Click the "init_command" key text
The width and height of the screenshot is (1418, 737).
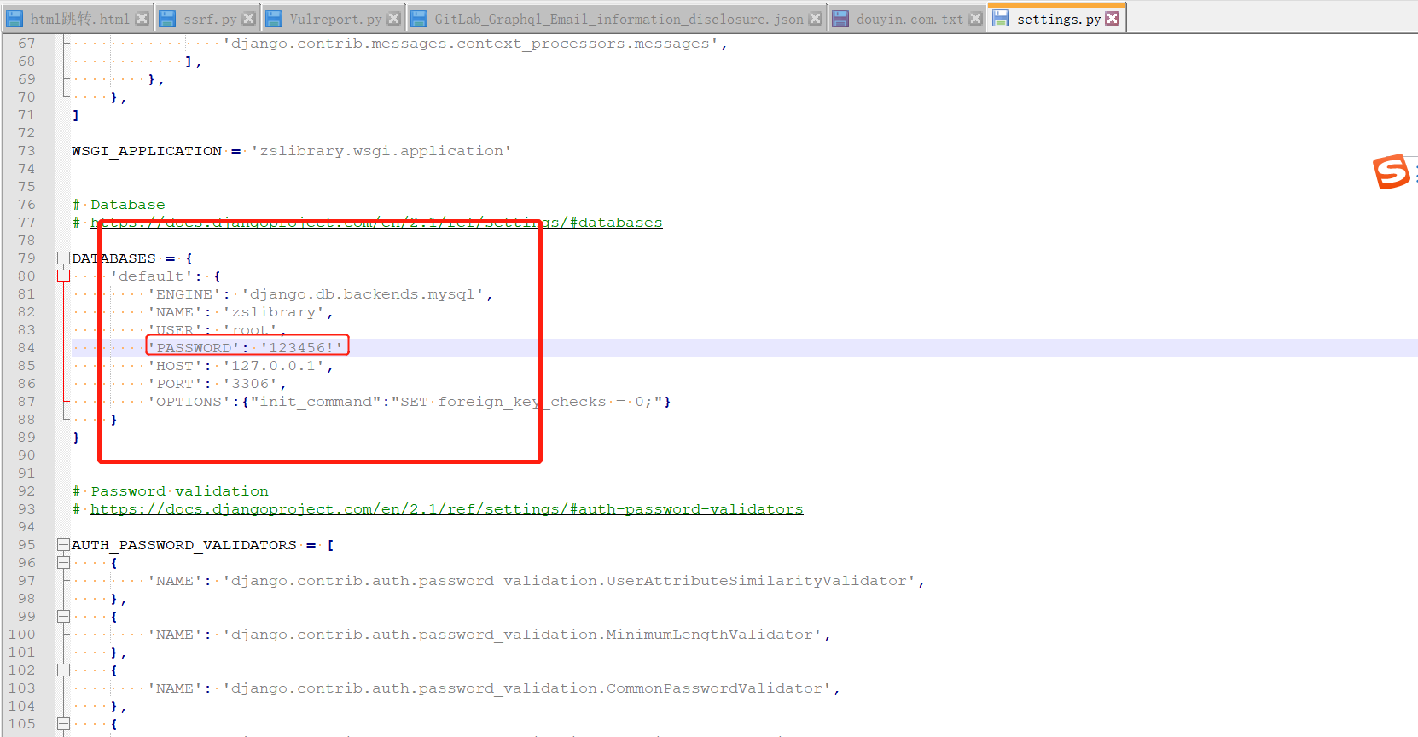(x=316, y=402)
